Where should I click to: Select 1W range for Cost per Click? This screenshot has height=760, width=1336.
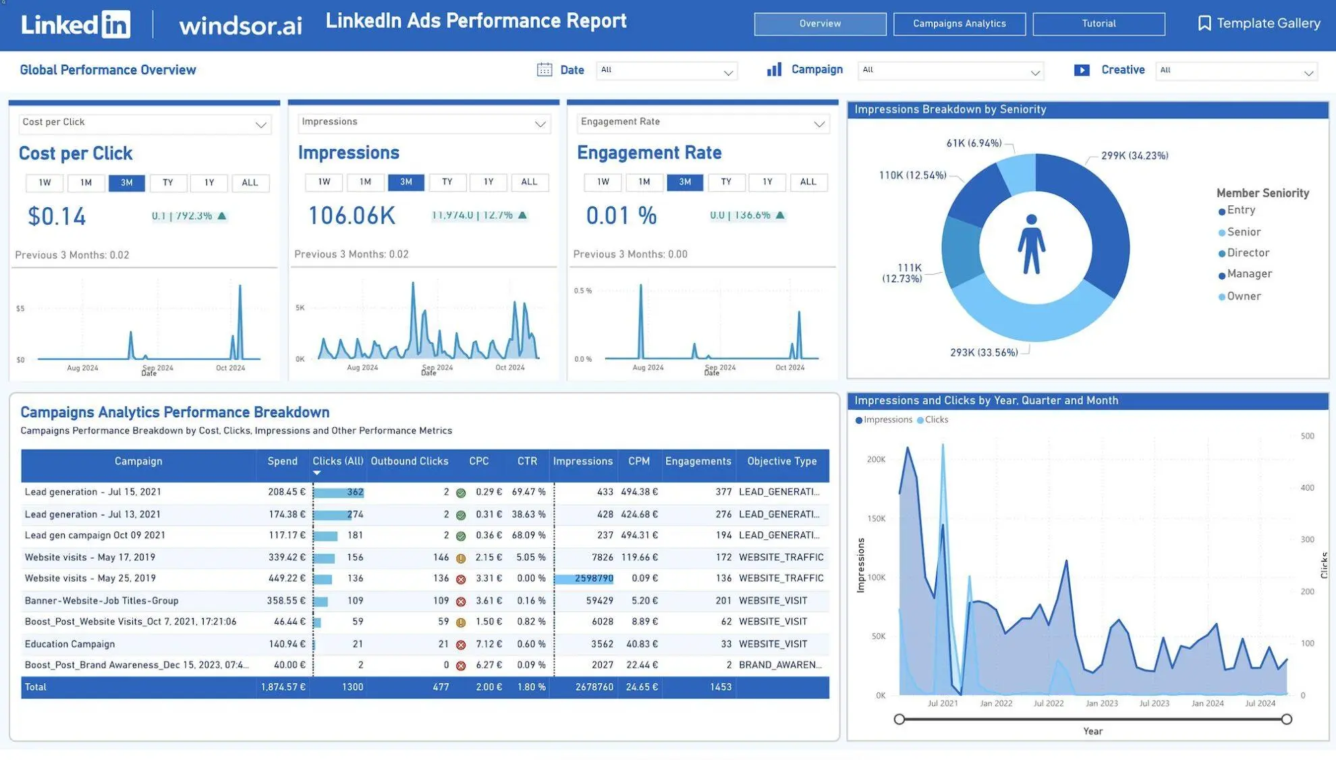[45, 183]
